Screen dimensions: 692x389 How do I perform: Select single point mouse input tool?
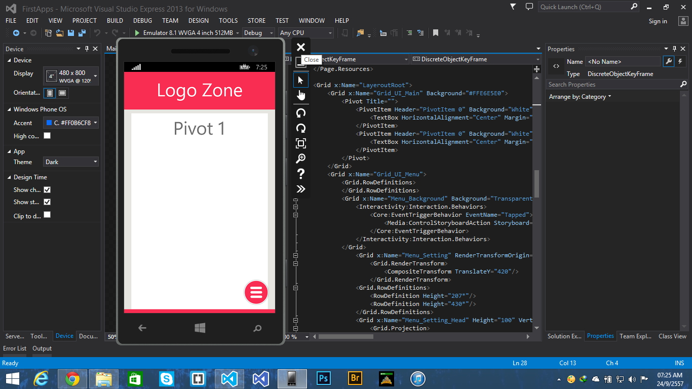coord(301,80)
